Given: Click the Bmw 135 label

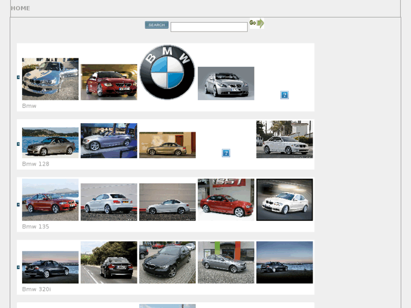Looking at the screenshot, I should [36, 227].
